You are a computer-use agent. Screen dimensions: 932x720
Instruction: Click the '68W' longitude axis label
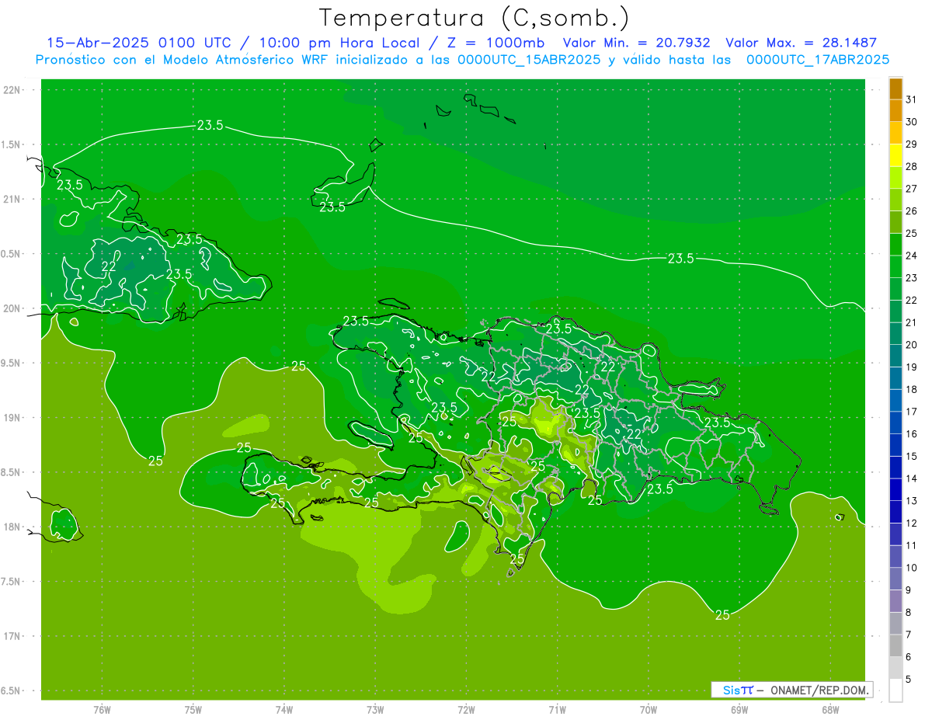(x=830, y=710)
